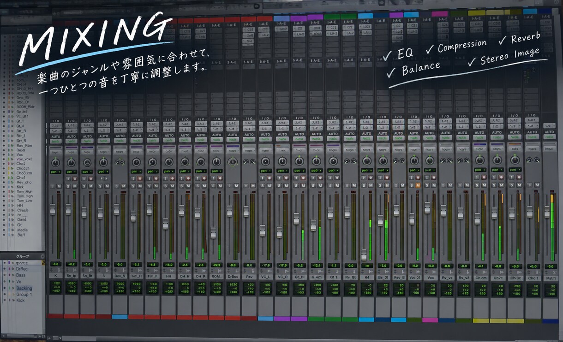Grab the volume fader on 64 channel

[364, 255]
